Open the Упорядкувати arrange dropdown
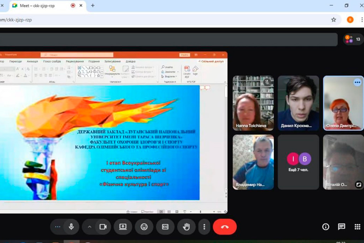The image size is (364, 243). (x=112, y=71)
